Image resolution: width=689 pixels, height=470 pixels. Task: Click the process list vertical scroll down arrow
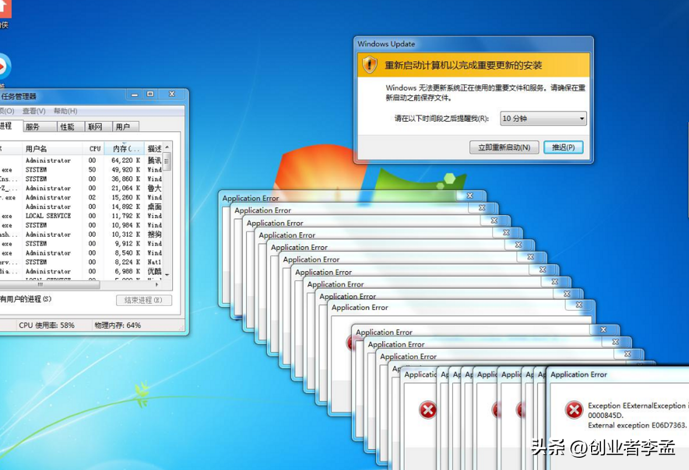(168, 275)
